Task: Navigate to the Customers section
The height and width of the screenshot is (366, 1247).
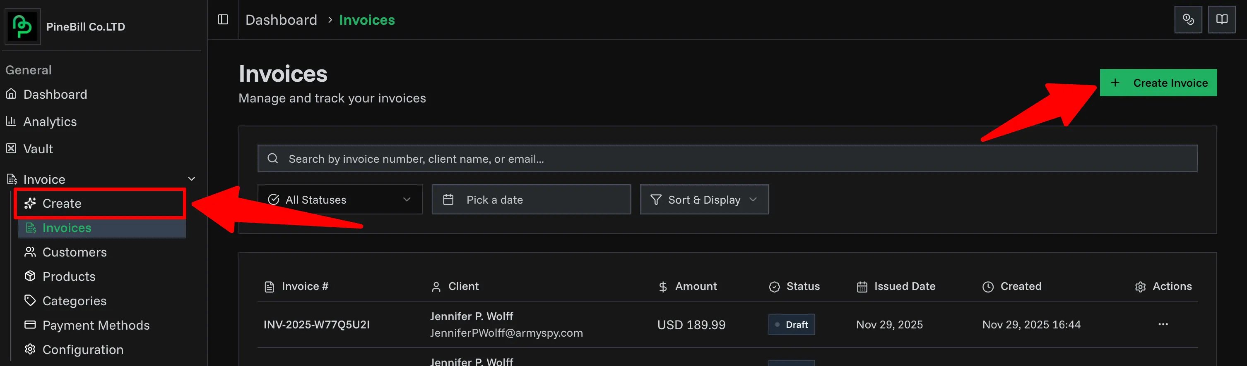Action: [74, 252]
